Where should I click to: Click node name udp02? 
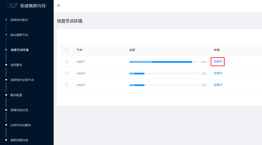click(81, 73)
